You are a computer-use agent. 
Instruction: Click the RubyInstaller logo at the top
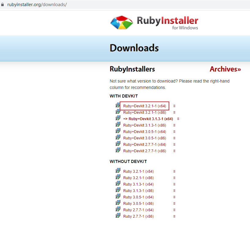[x=154, y=23]
